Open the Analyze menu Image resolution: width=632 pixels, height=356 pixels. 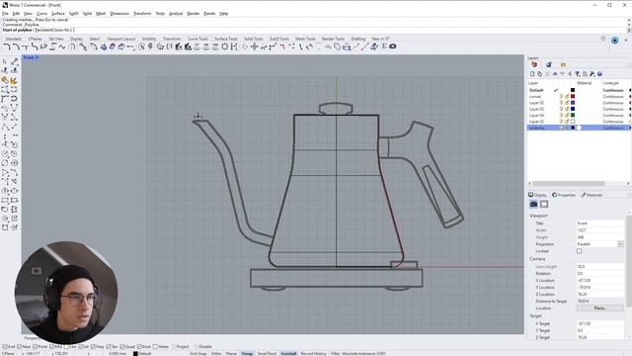point(176,13)
